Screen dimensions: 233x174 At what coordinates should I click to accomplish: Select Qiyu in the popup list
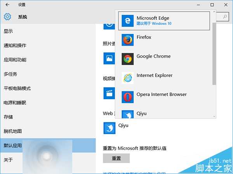pos(164,114)
